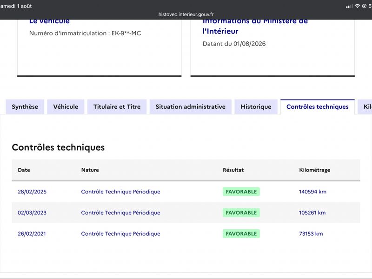Click the Kilométrage column header
The height and width of the screenshot is (279, 372).
[x=315, y=170]
